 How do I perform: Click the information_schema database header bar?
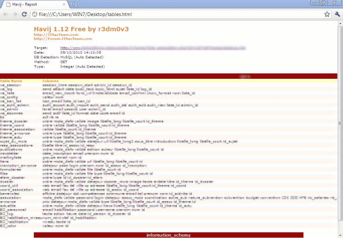(x=168, y=235)
